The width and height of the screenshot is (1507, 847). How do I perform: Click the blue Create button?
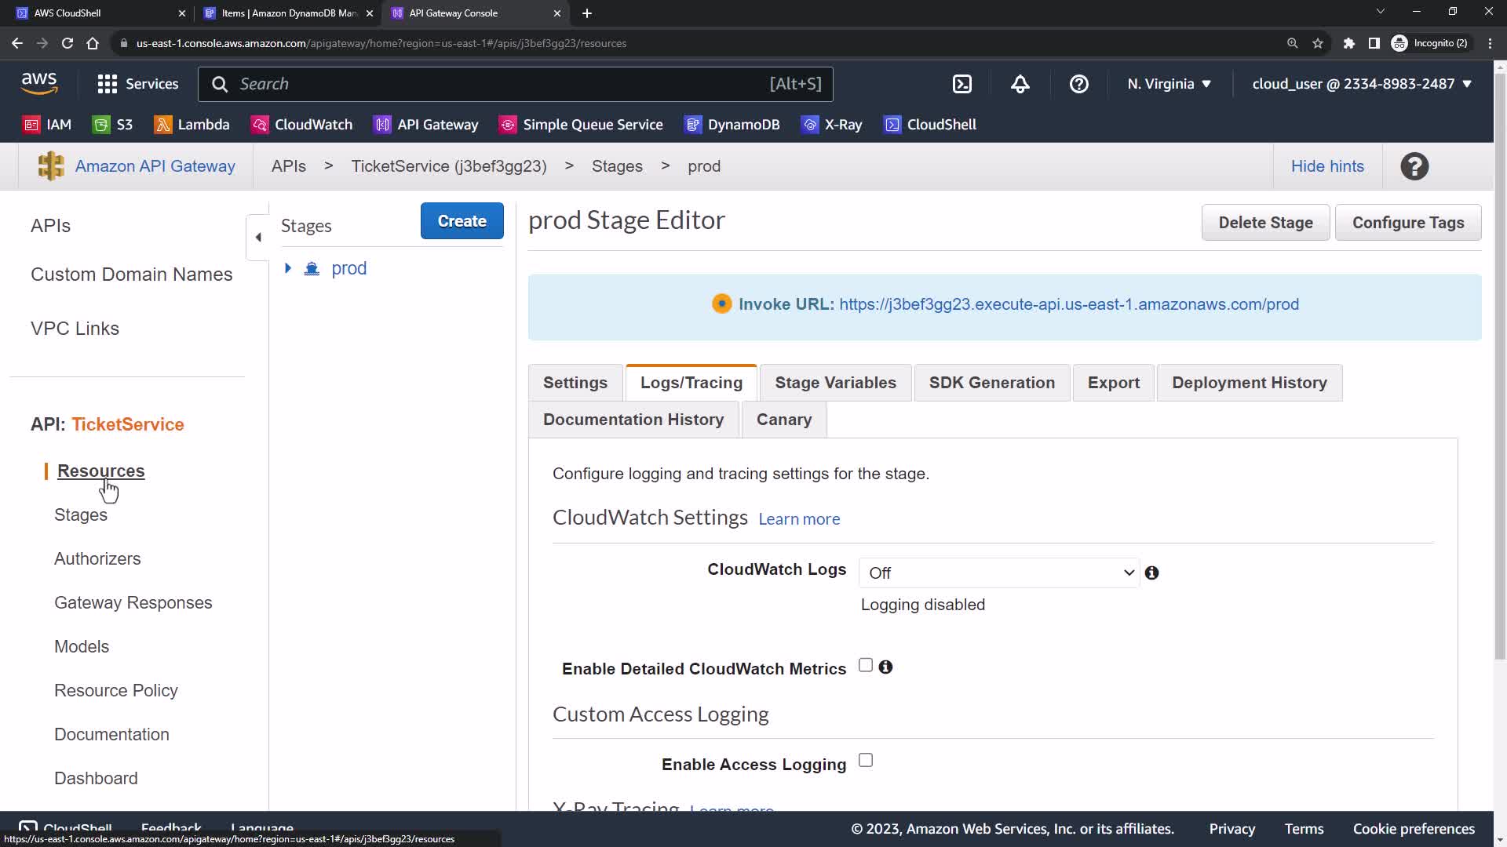coord(462,221)
